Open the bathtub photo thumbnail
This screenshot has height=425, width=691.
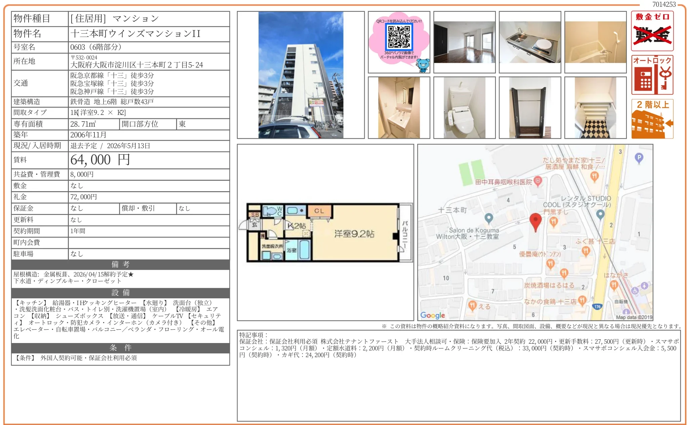click(x=595, y=42)
